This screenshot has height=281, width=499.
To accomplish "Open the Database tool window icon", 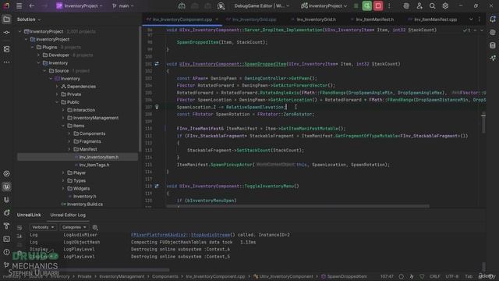I will tap(493, 45).
